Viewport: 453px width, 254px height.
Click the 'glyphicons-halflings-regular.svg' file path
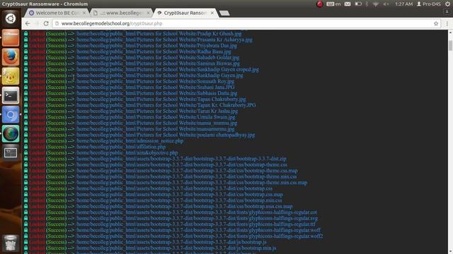[x=197, y=218]
